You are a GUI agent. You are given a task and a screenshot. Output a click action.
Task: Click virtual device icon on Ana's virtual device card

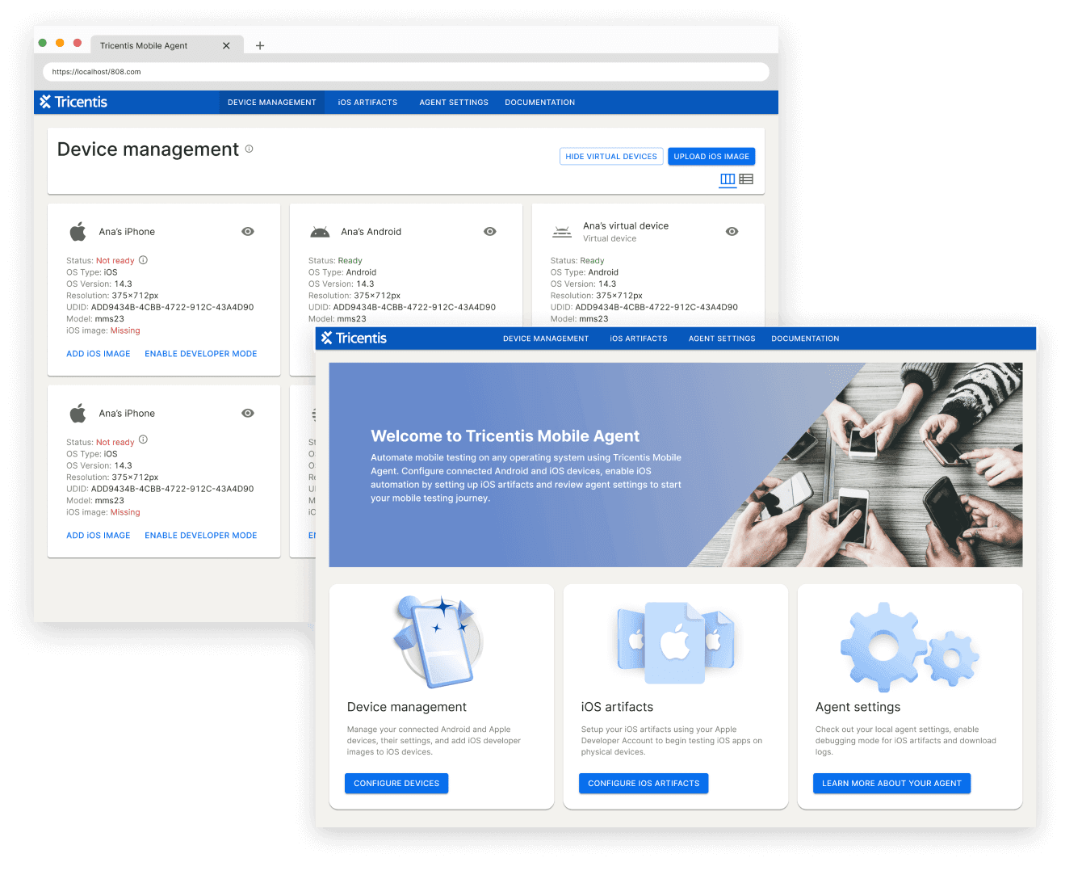tap(562, 232)
